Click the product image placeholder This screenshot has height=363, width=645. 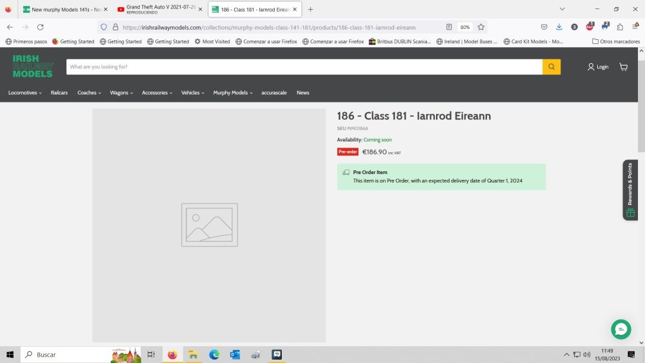pyautogui.click(x=209, y=225)
